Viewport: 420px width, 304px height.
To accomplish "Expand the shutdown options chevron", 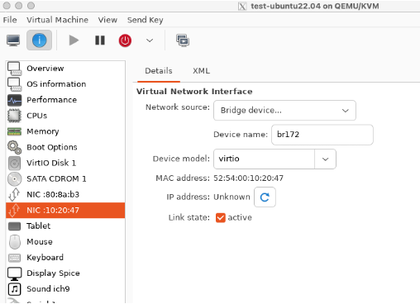I will 150,40.
